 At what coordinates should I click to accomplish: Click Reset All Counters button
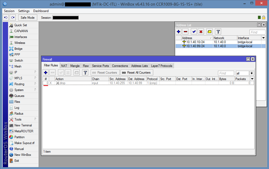[x=137, y=73]
